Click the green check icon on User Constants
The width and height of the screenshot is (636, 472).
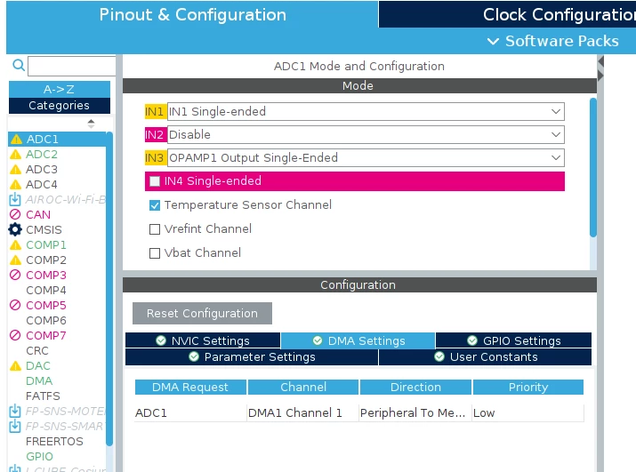pos(439,356)
